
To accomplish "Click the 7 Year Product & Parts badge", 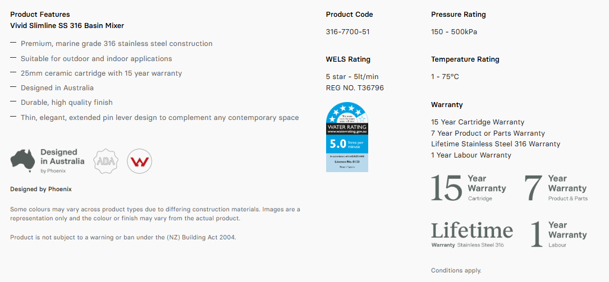I will click(x=556, y=187).
